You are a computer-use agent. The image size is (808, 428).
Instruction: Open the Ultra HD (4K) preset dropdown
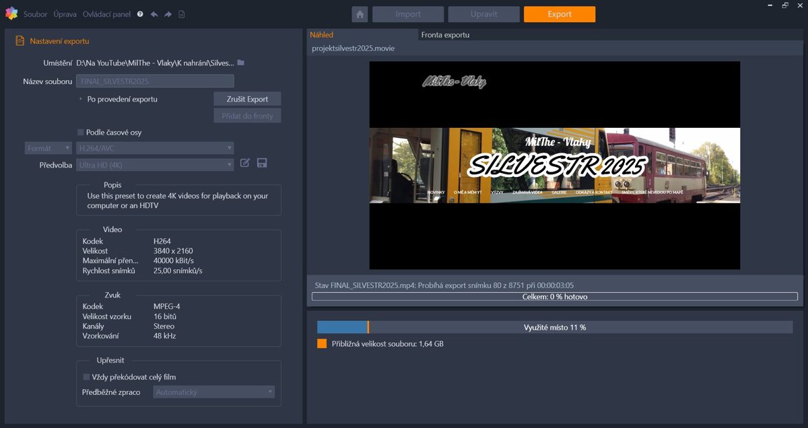pyautogui.click(x=155, y=164)
